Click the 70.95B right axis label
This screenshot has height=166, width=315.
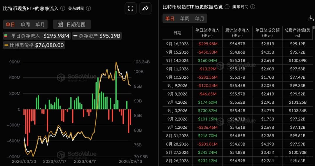(x=141, y=157)
